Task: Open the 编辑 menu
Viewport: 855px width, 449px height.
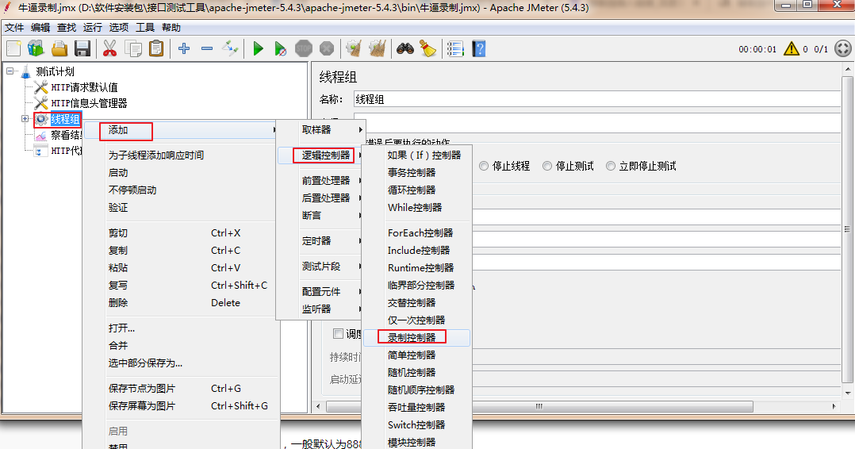Action: coord(40,27)
